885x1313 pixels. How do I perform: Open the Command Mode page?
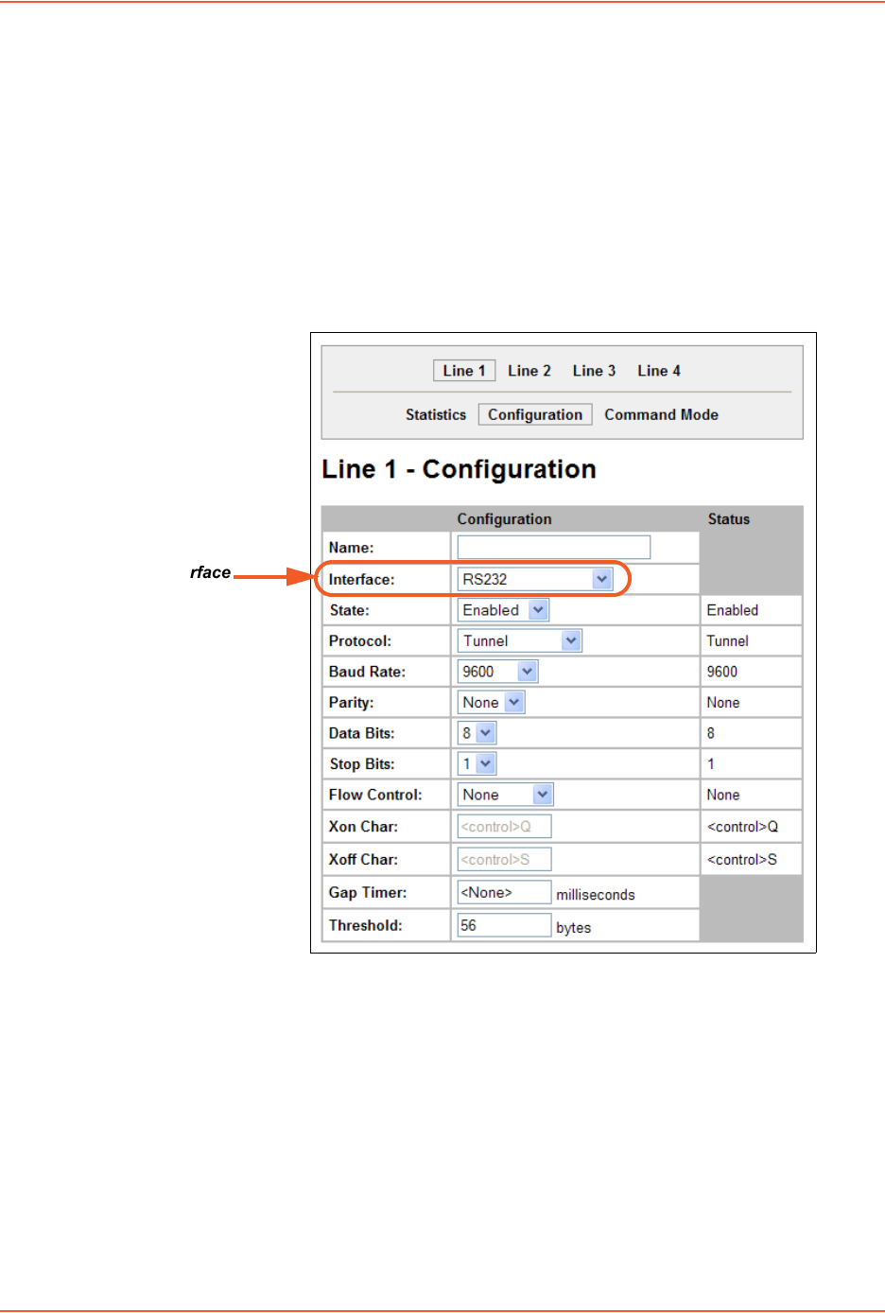[x=661, y=414]
